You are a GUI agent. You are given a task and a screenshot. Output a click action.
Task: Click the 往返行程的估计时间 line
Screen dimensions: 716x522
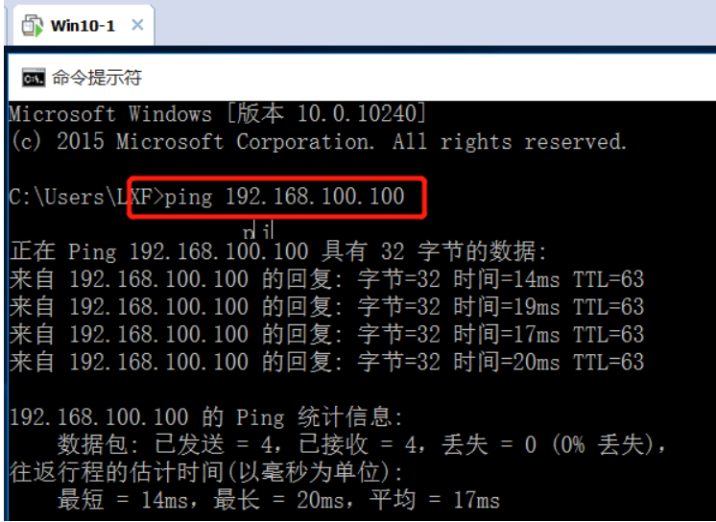206,472
